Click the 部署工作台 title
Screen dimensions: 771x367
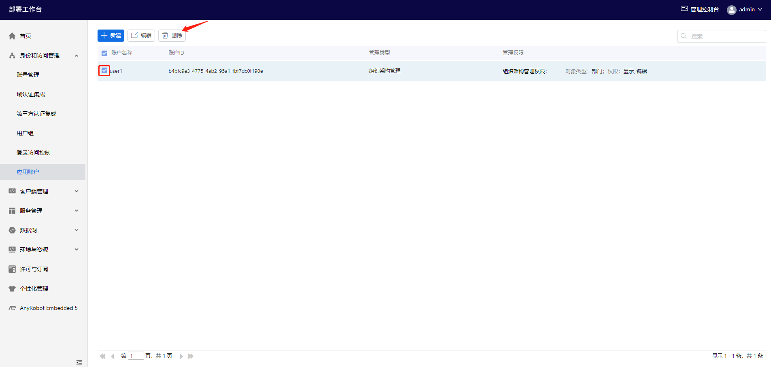pyautogui.click(x=25, y=9)
